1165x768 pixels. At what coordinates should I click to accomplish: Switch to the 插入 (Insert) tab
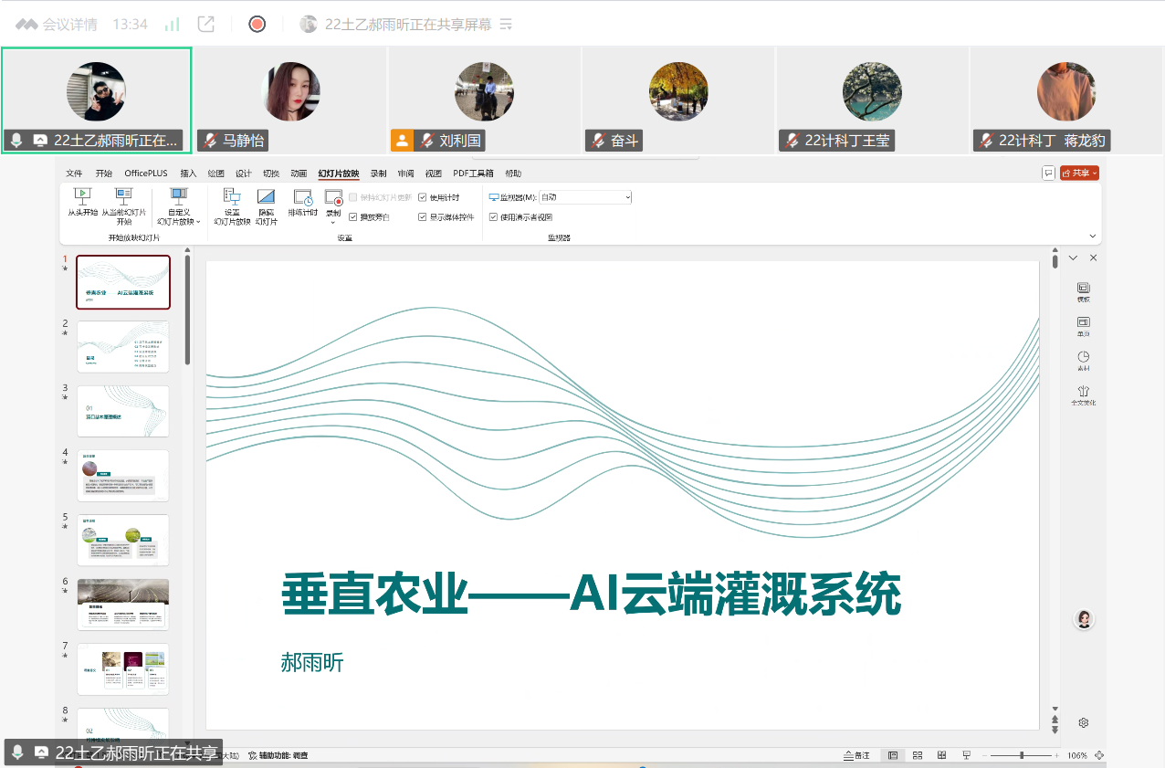coord(188,174)
